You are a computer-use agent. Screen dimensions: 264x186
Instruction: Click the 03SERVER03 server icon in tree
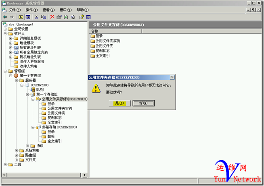(27, 85)
